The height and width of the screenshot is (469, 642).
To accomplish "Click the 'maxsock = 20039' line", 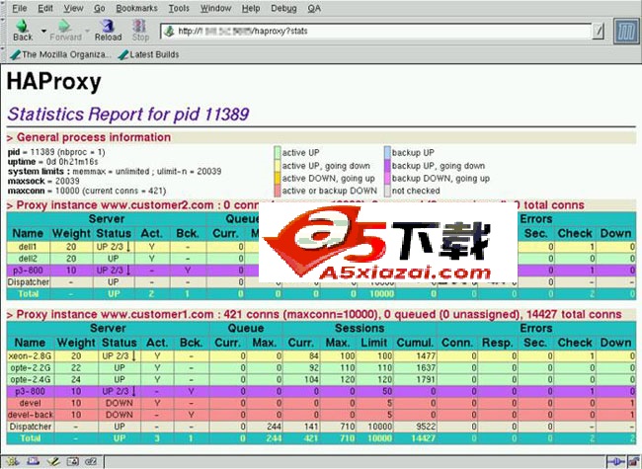I will click(43, 181).
